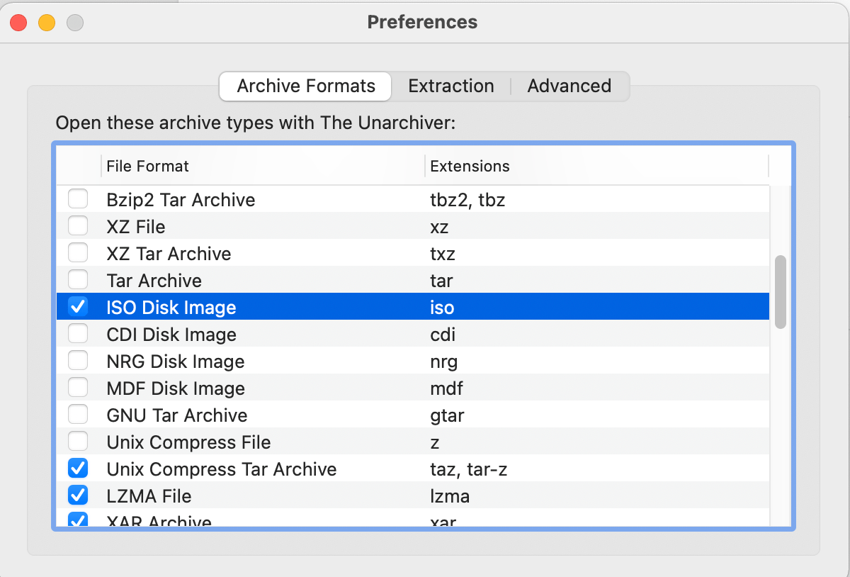Switch to the Extraction tab
This screenshot has width=850, height=577.
450,86
